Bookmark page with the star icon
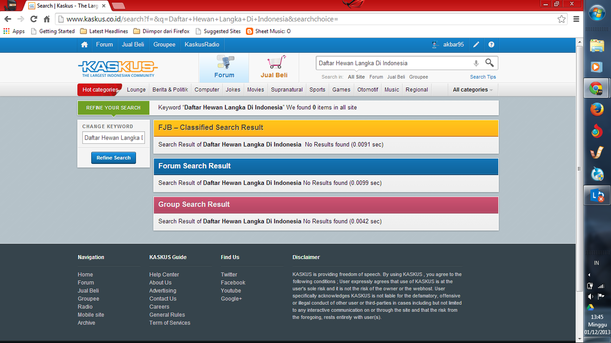Image resolution: width=611 pixels, height=343 pixels. pyautogui.click(x=561, y=19)
